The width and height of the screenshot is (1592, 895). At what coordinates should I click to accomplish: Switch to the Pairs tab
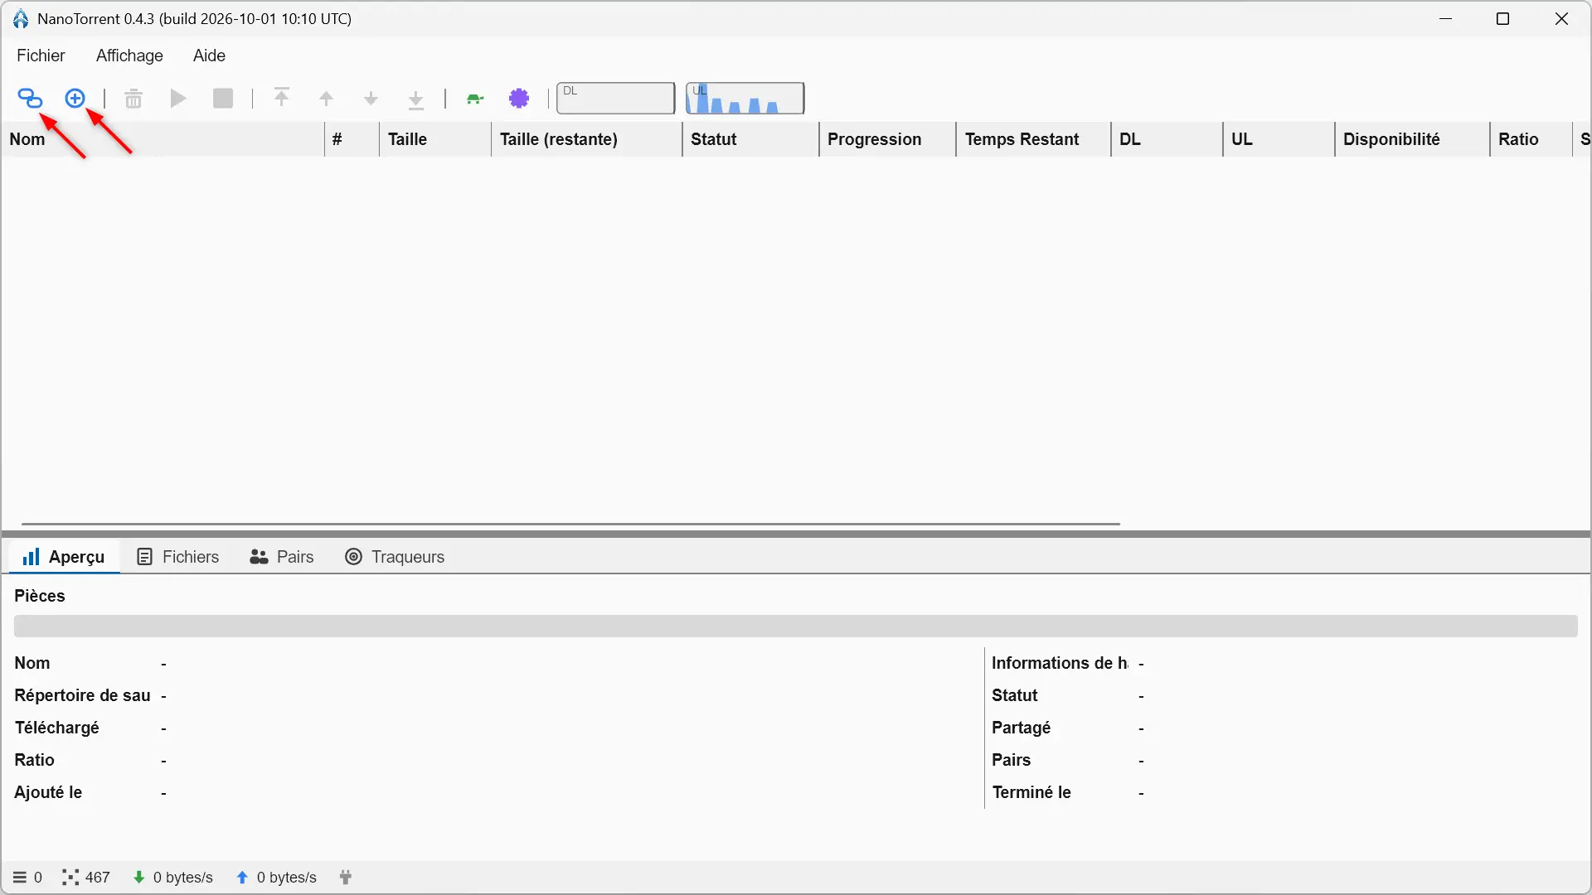tap(282, 557)
